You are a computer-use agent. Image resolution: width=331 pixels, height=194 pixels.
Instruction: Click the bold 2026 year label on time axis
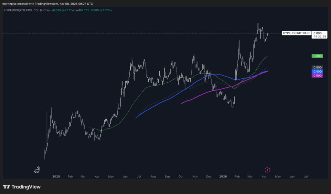tap(222, 177)
